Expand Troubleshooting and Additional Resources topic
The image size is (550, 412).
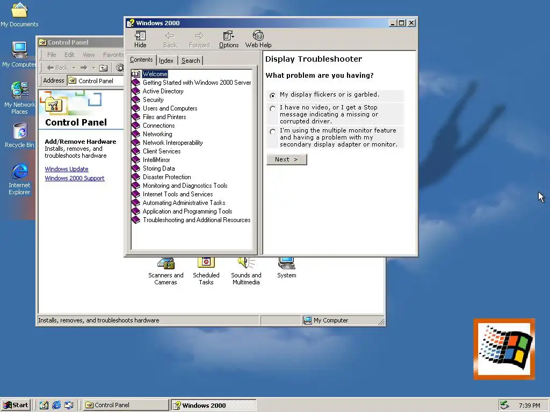point(197,220)
